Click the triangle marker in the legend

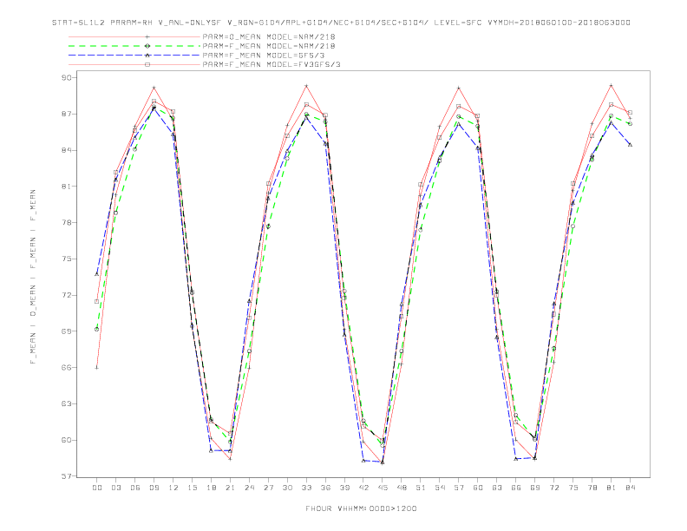click(147, 56)
